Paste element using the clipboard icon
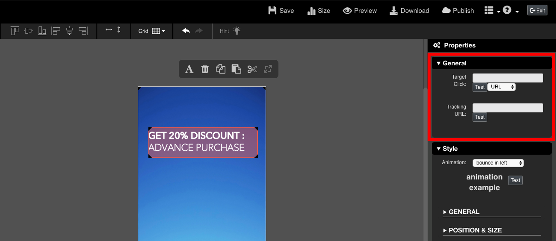 [236, 69]
